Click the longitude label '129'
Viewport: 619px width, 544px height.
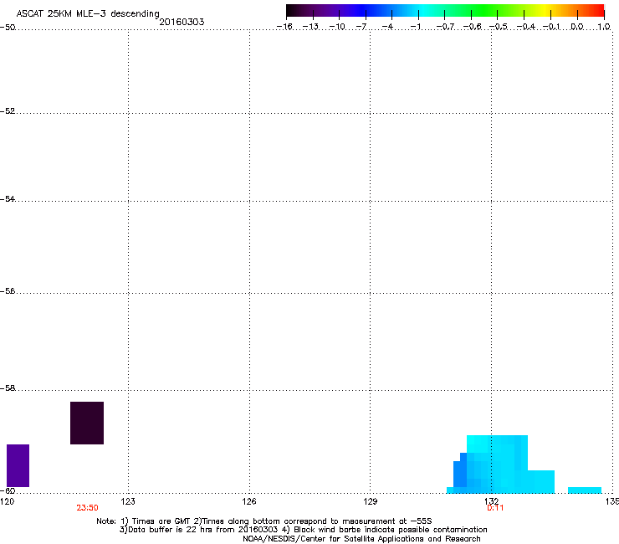[x=370, y=501]
